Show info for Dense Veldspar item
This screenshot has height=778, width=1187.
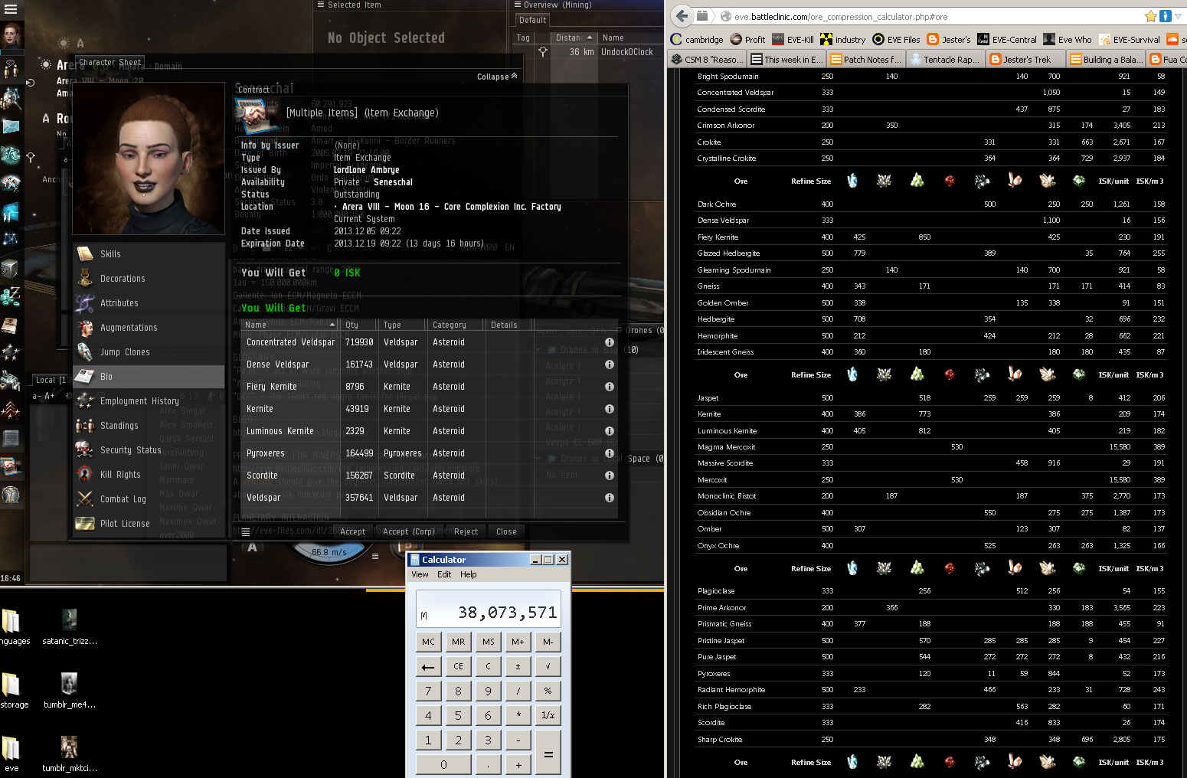pos(610,364)
